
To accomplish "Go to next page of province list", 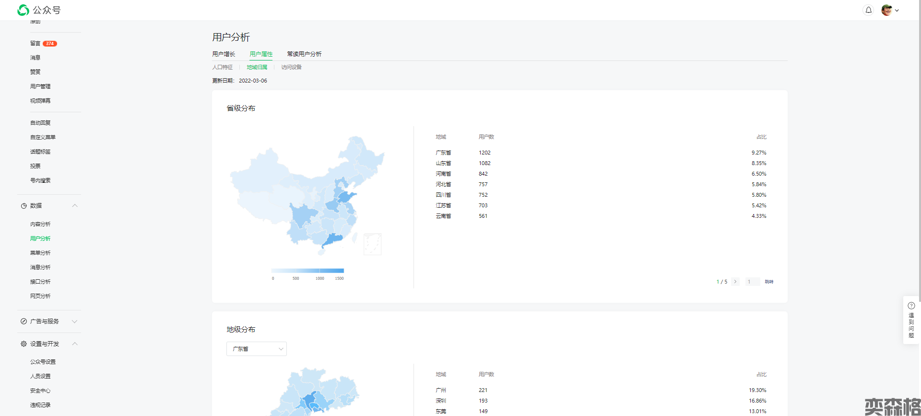I will pos(735,282).
